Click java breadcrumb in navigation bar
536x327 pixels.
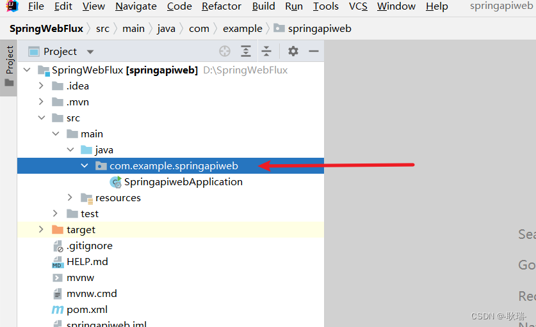(x=166, y=29)
